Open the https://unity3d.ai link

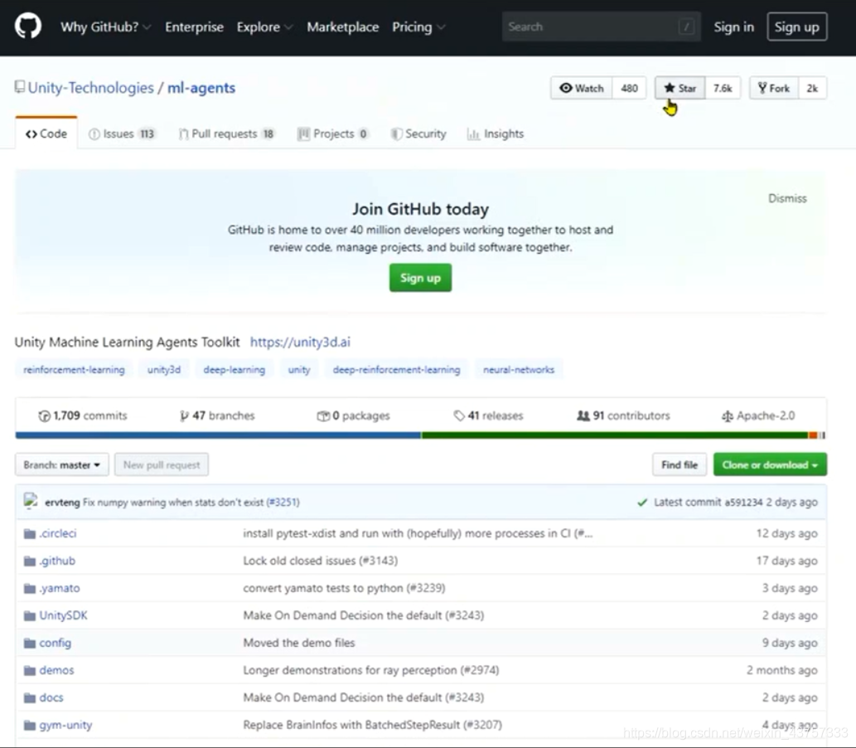(x=300, y=342)
